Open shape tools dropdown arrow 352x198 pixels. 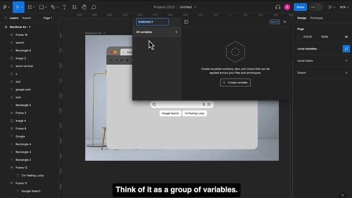46,7
